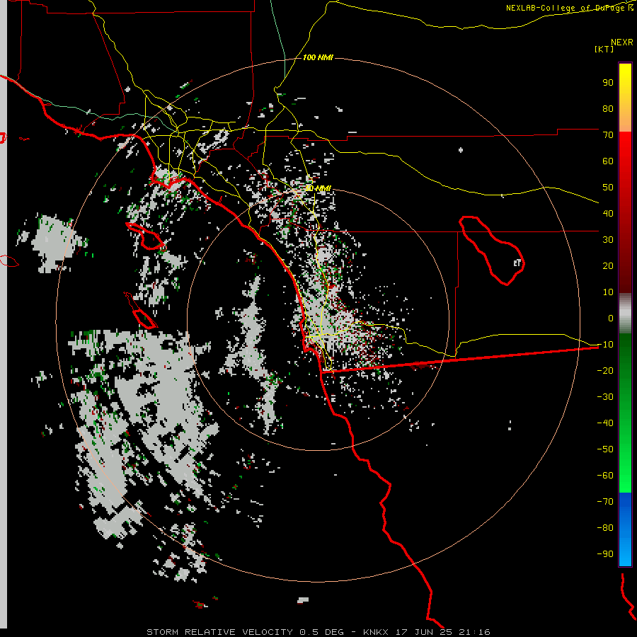The image size is (637, 637).
Task: Click the -80 value on the velocity scale
Action: click(605, 528)
